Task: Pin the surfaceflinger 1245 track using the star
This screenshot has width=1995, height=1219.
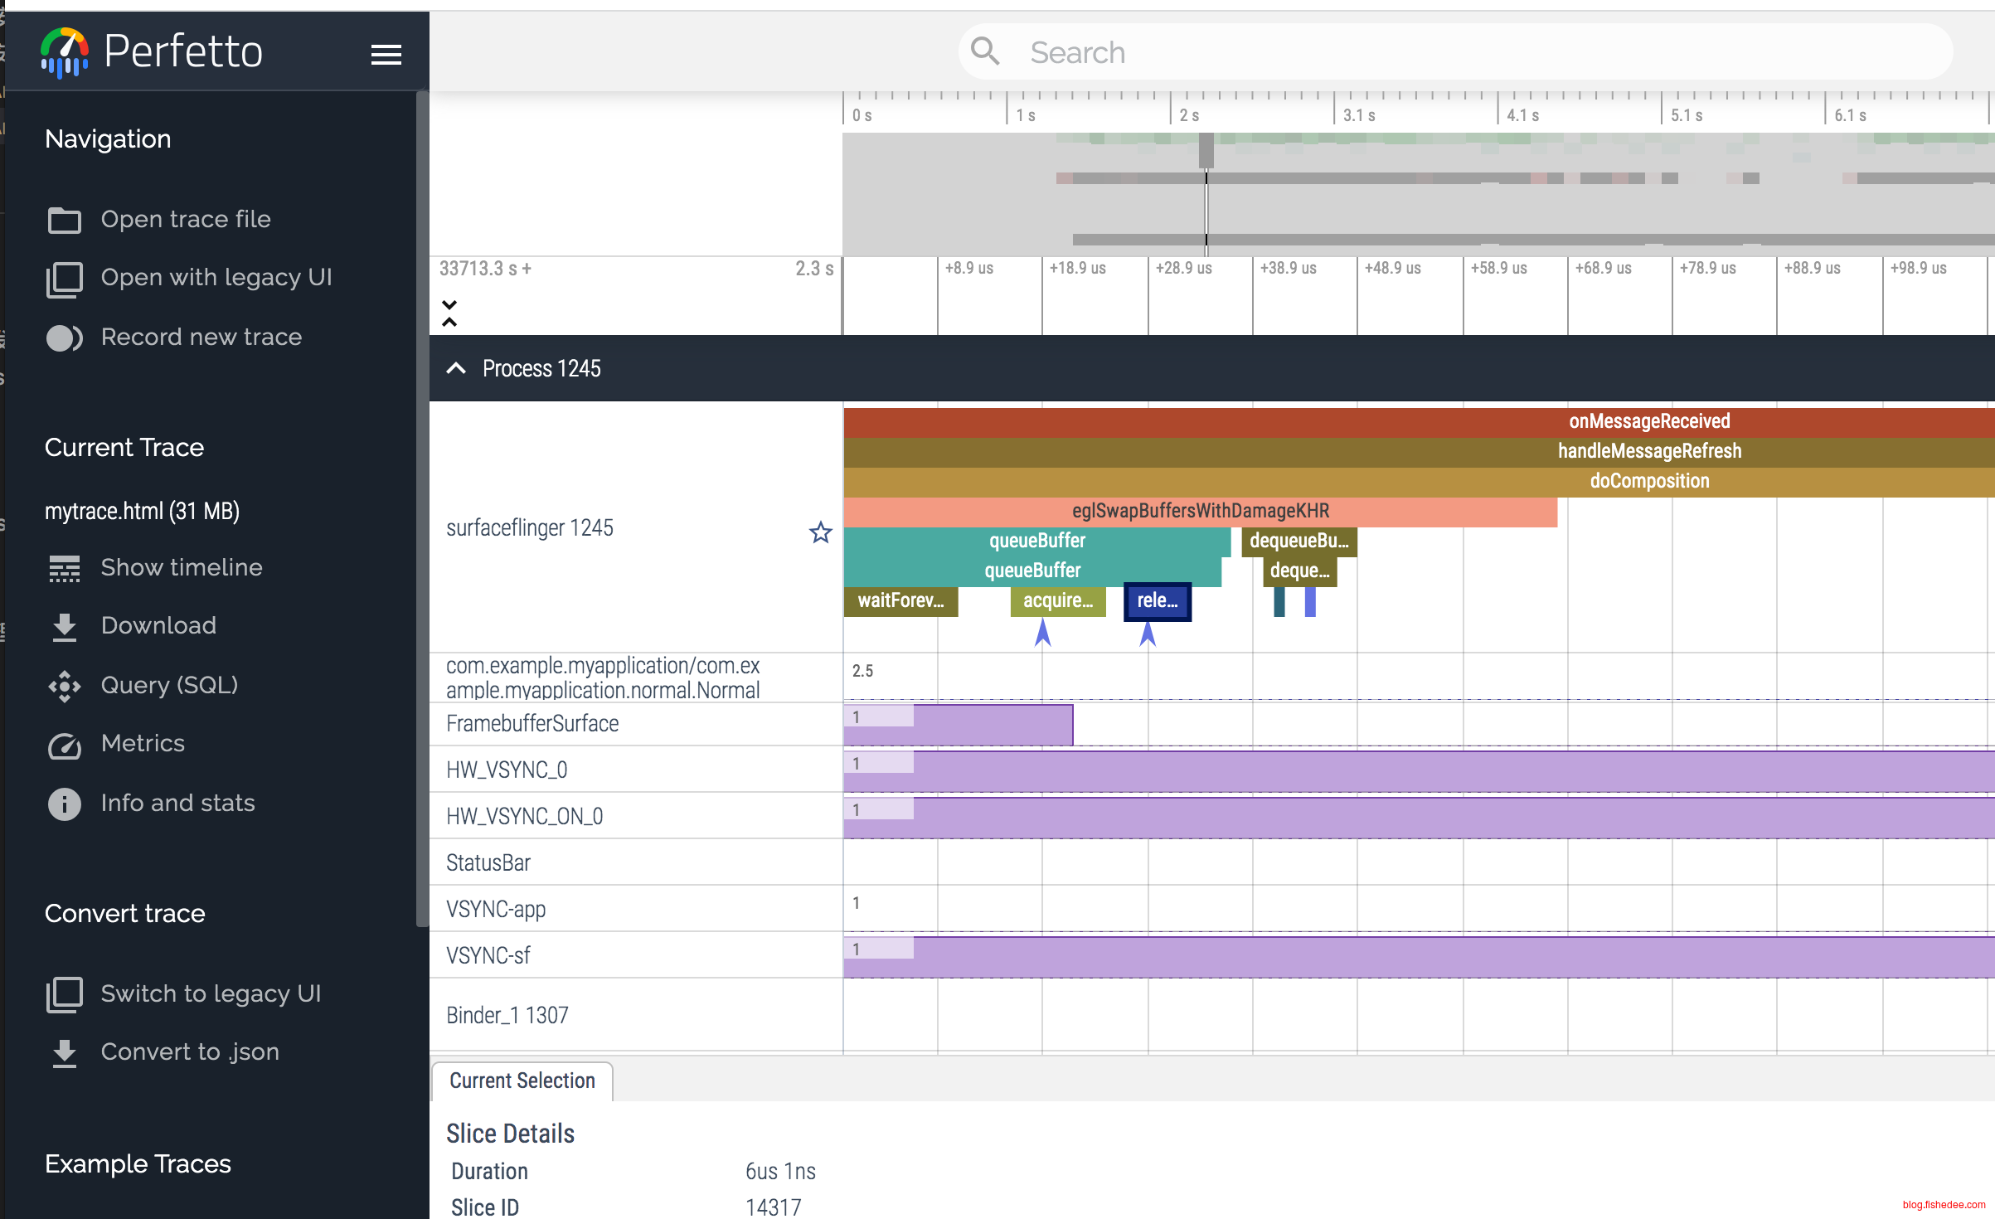Action: pos(820,532)
